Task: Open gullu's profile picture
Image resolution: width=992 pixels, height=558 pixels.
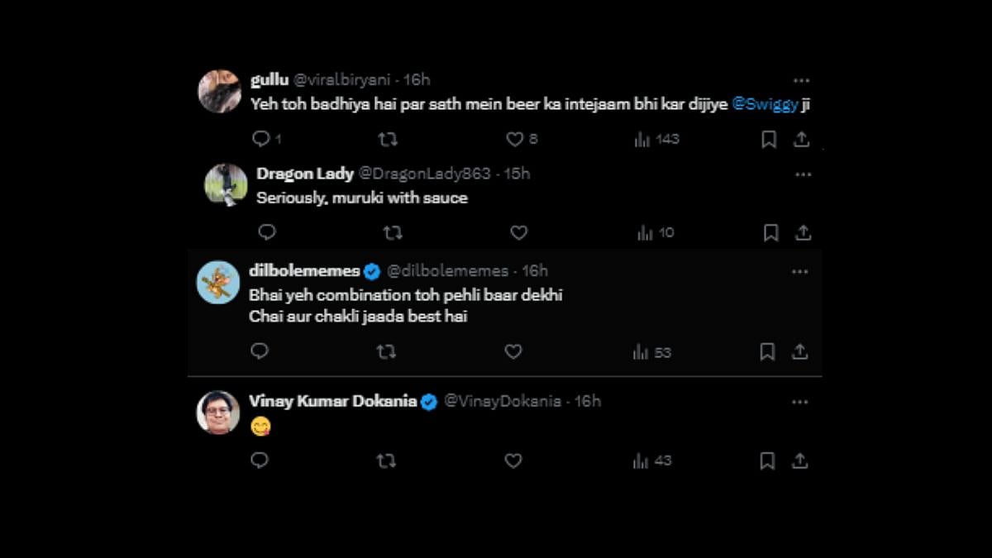Action: pos(219,91)
